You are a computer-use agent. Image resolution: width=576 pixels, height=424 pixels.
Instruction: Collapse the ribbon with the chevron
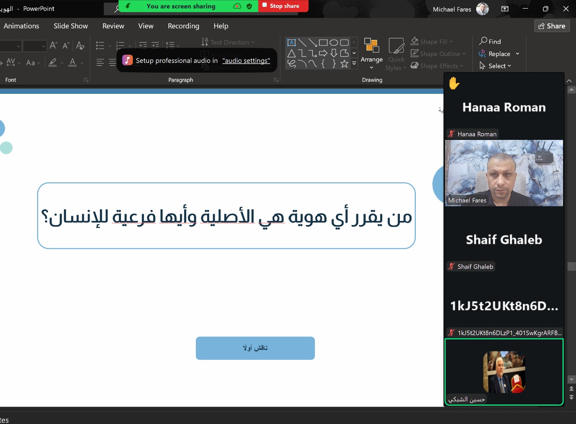tap(569, 81)
